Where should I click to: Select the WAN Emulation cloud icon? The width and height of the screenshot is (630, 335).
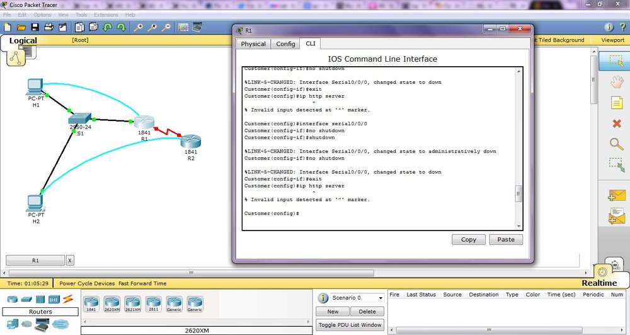[x=26, y=324]
